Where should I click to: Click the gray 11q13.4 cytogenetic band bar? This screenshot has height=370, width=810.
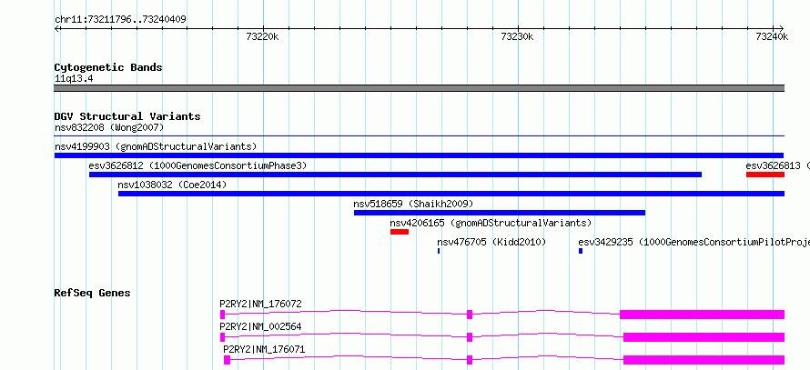click(419, 88)
